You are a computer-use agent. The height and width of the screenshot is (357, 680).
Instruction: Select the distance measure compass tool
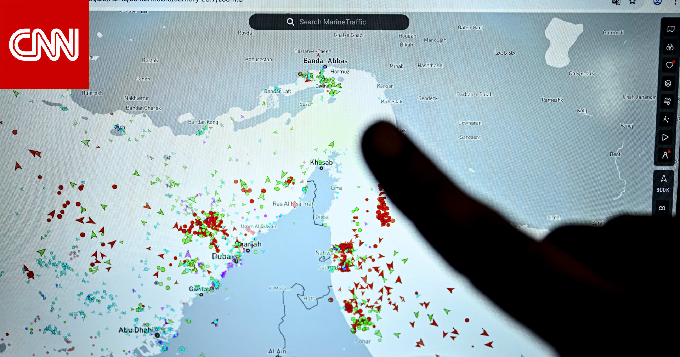(665, 155)
